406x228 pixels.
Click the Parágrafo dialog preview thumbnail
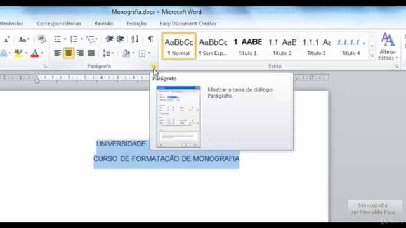(178, 117)
